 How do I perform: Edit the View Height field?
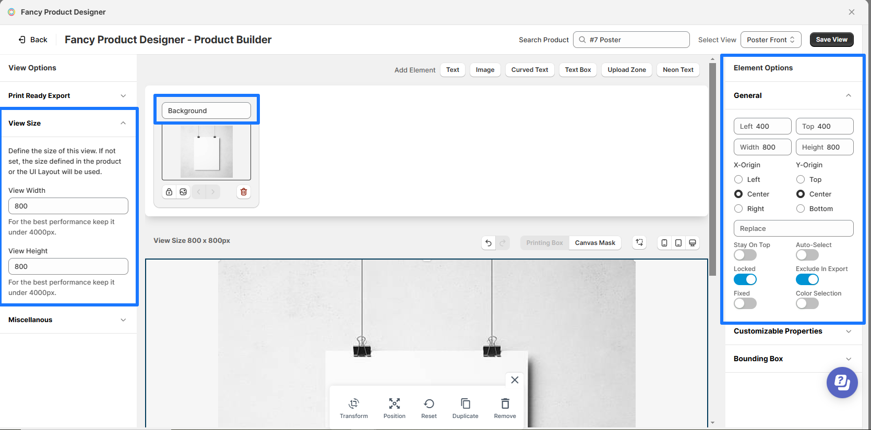click(68, 266)
